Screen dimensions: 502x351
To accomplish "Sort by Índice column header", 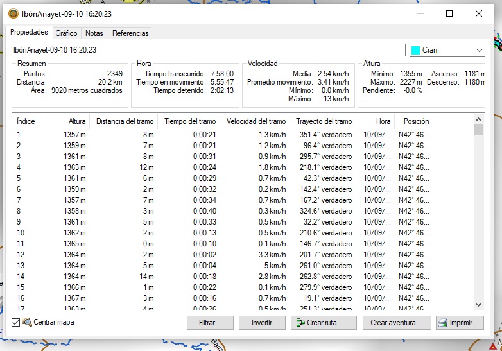I will (26, 121).
